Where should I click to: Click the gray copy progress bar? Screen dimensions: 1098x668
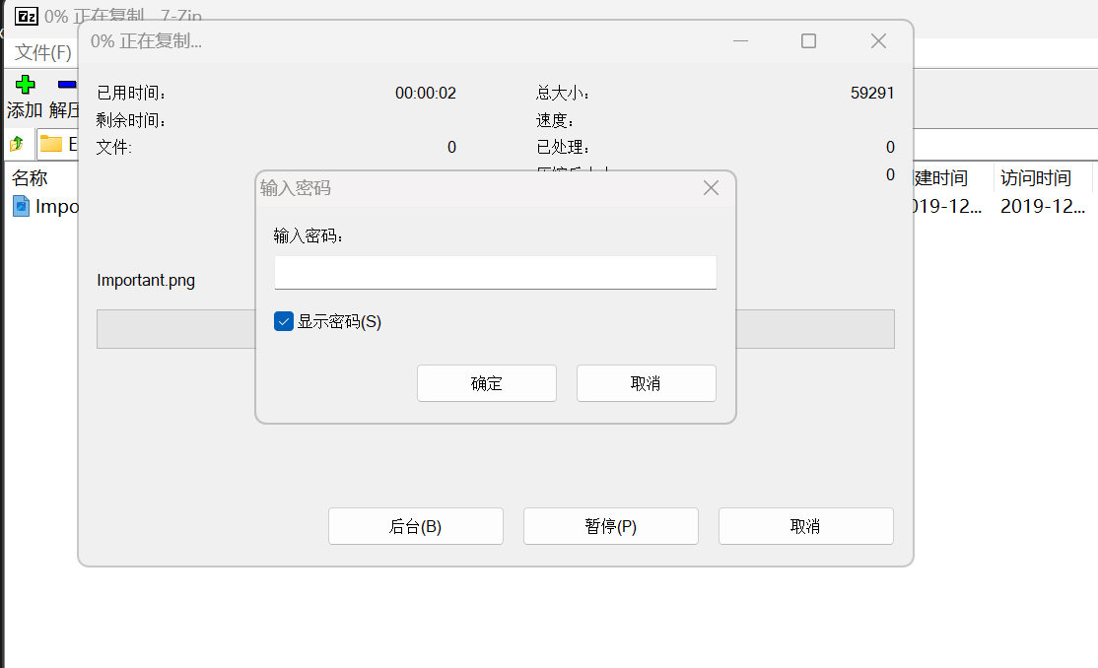(x=168, y=329)
